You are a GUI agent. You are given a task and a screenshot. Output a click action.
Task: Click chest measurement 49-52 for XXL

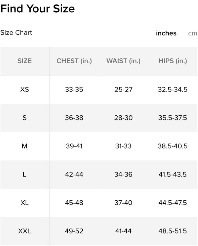74,231
